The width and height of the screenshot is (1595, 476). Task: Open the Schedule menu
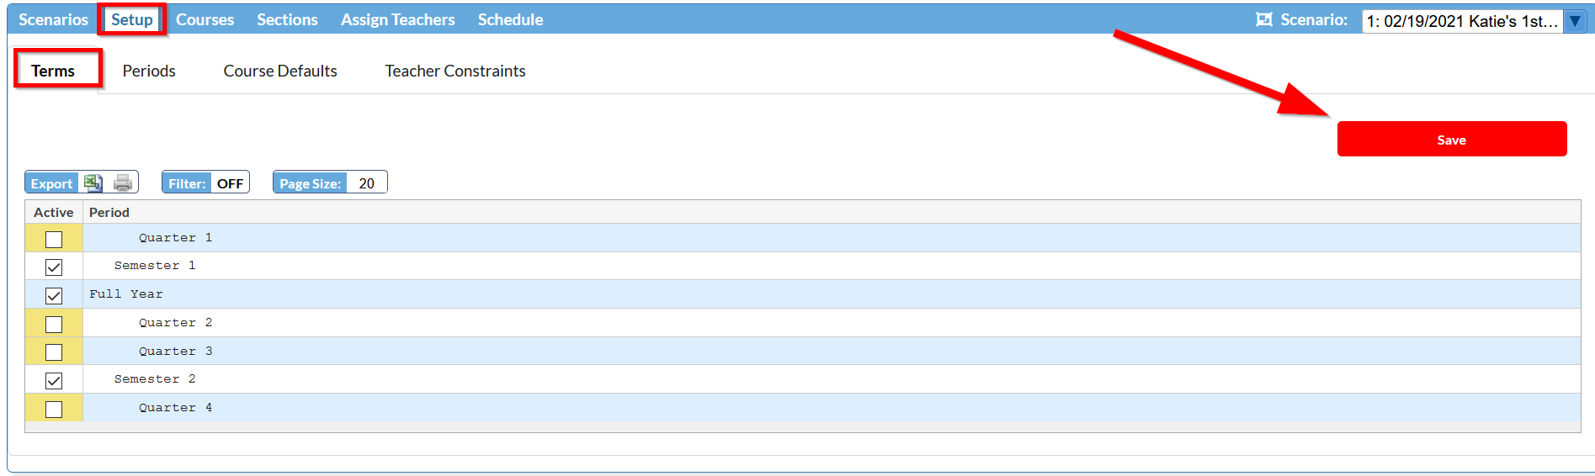[x=510, y=19]
